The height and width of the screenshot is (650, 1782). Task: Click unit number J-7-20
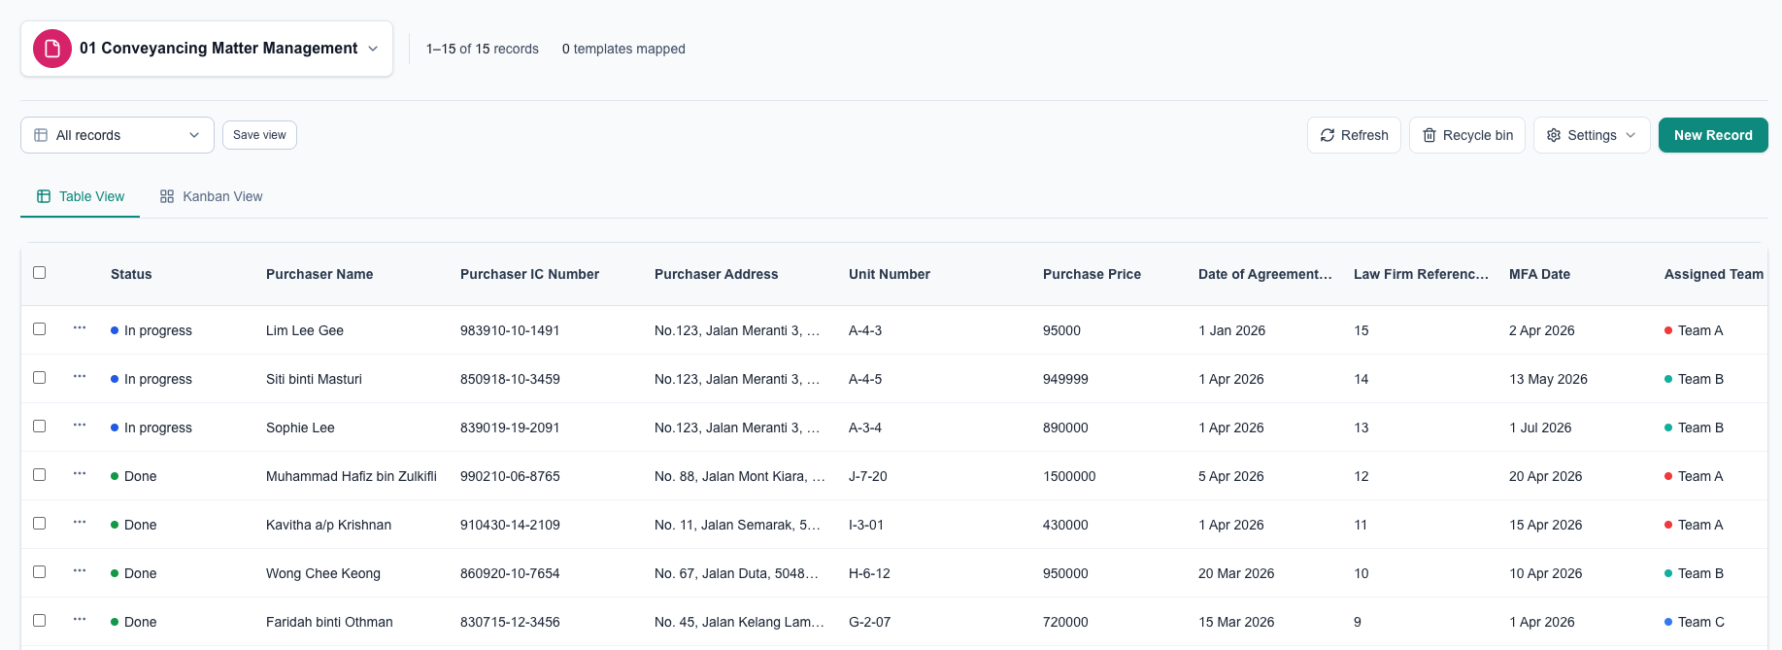click(x=867, y=476)
